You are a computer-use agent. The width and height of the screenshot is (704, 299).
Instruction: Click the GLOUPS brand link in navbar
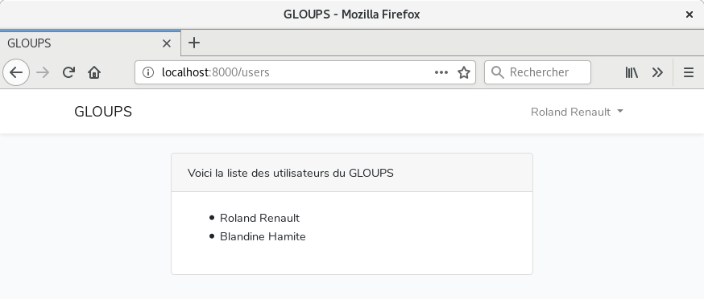click(103, 112)
